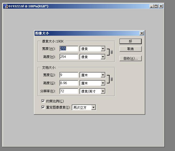Click the 文档大小 group label
Screen dimensions: 175x151
(x=49, y=68)
